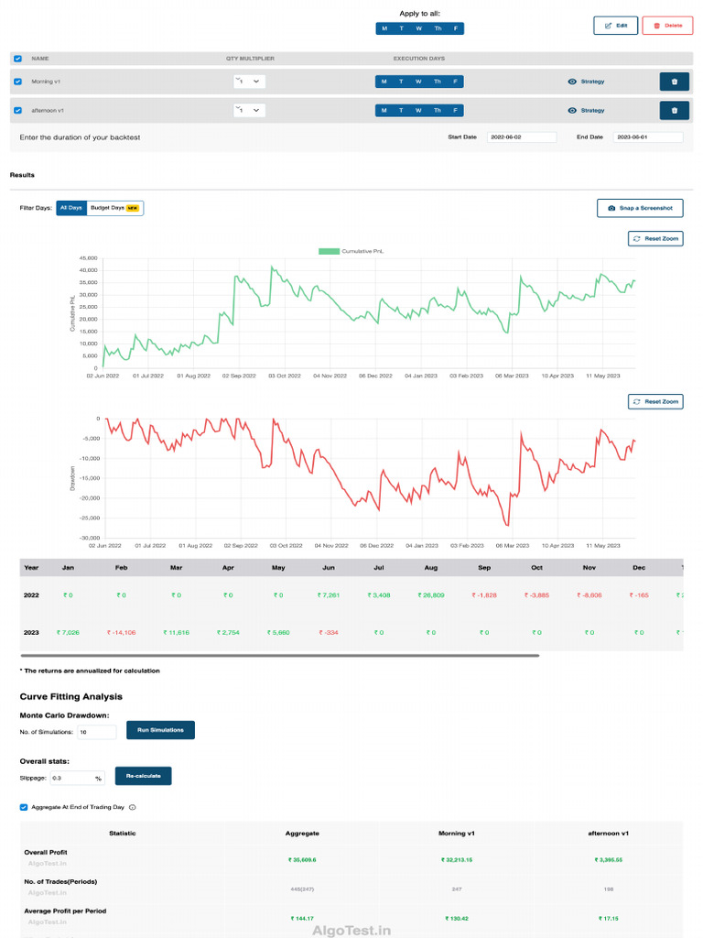Disable Aggregate At End of Trading Day
The width and height of the screenshot is (703, 938).
tap(24, 807)
